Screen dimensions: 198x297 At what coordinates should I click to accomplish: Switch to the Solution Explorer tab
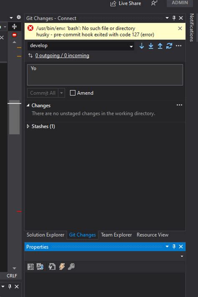pyautogui.click(x=46, y=235)
